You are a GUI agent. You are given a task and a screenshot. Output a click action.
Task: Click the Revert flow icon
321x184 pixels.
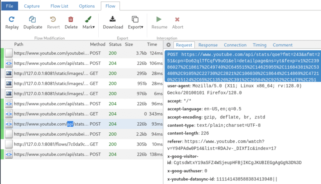53,19
